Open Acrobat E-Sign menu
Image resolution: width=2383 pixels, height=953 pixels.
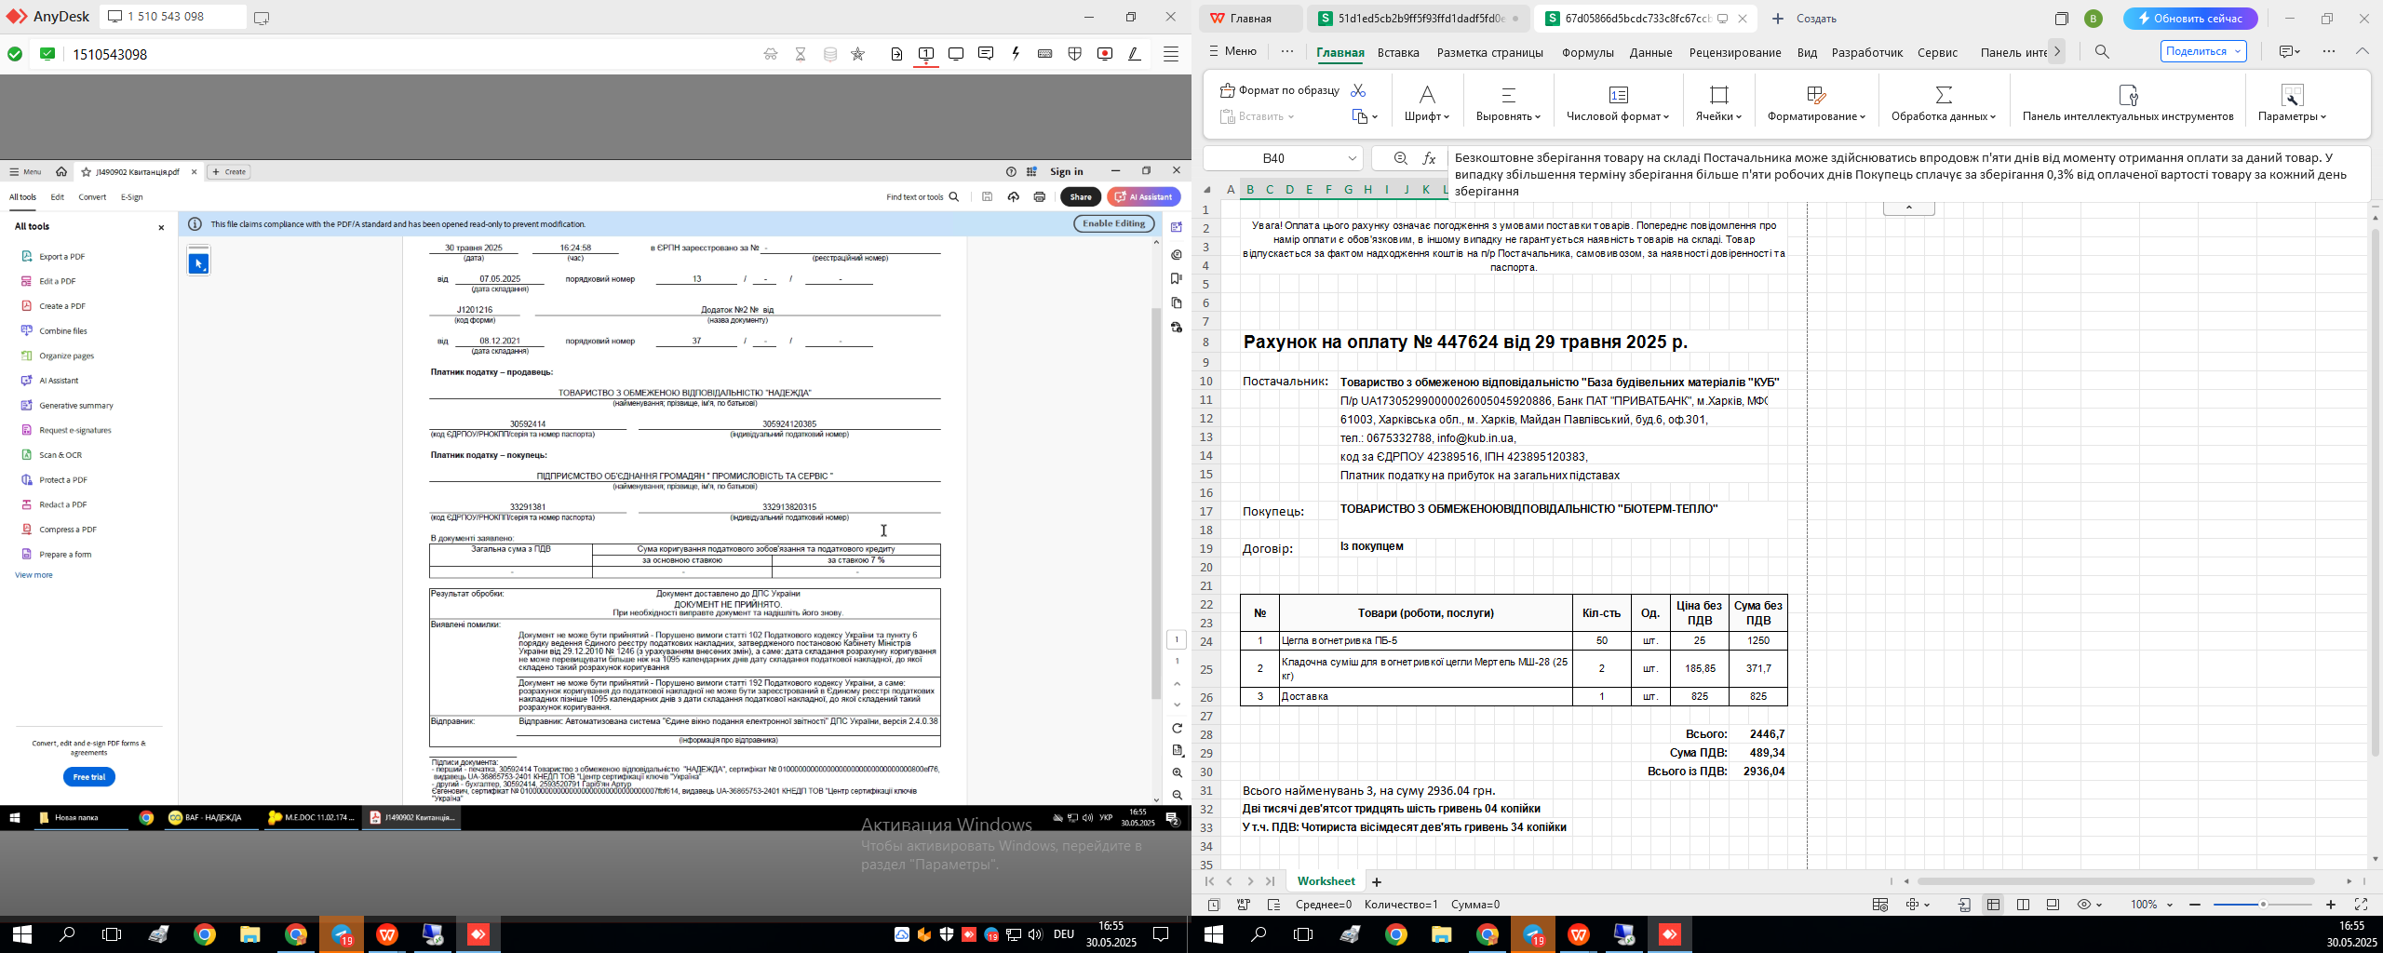click(131, 197)
